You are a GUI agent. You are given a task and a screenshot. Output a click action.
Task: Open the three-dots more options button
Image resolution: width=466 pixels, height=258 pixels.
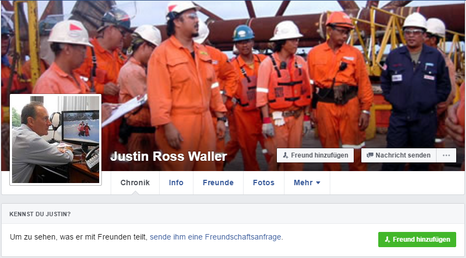[446, 155]
